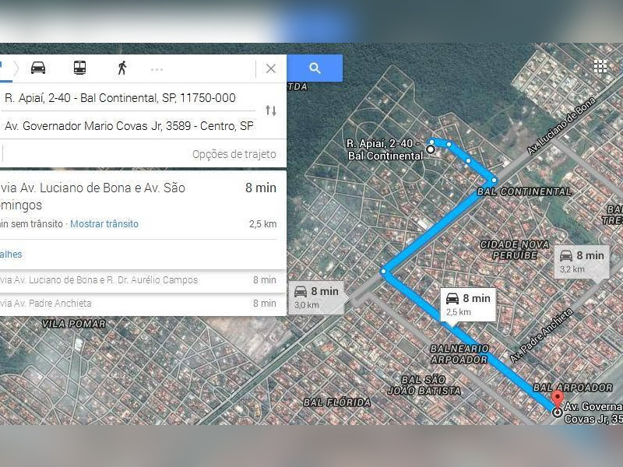
Task: Open the apps grid icon on map
Action: point(600,66)
